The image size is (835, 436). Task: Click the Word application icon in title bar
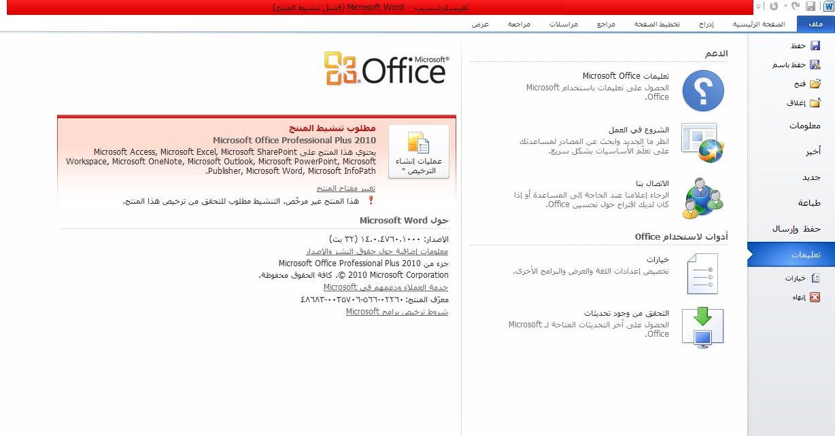pyautogui.click(x=828, y=6)
